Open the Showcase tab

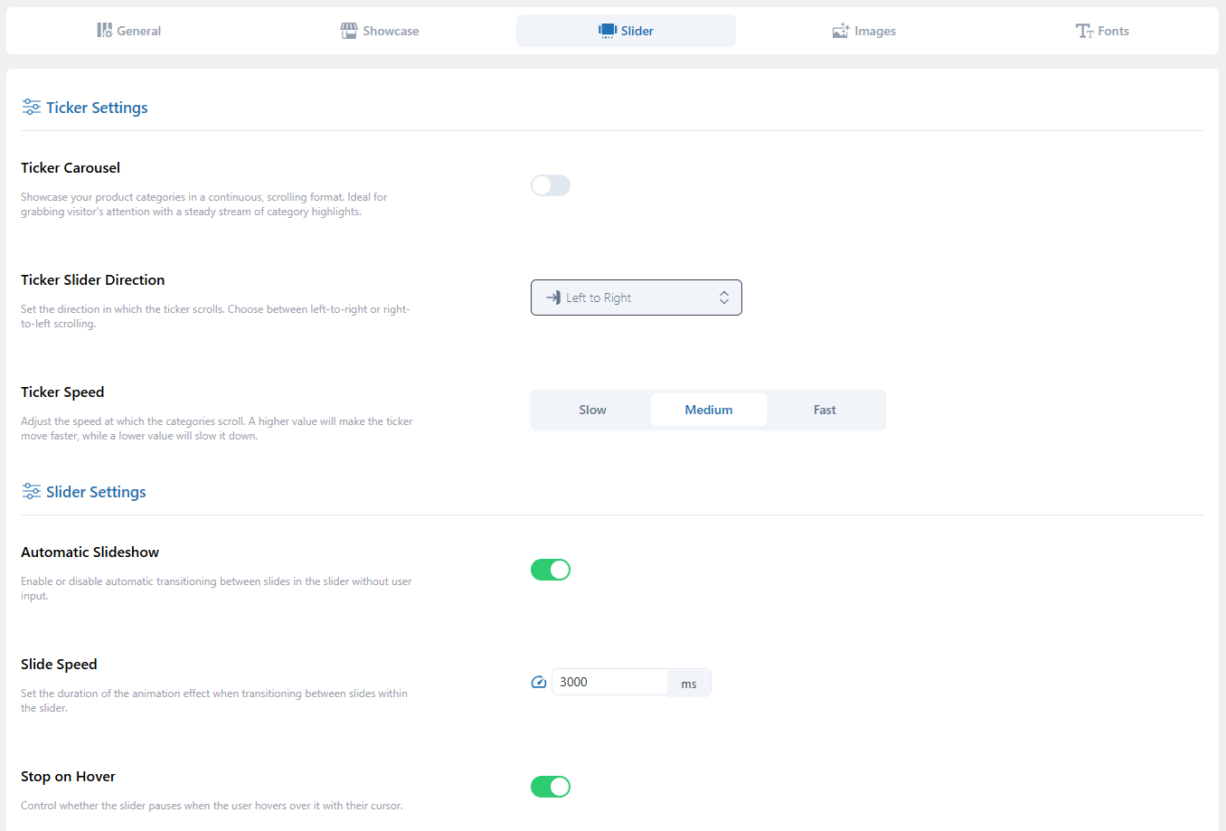(x=380, y=31)
